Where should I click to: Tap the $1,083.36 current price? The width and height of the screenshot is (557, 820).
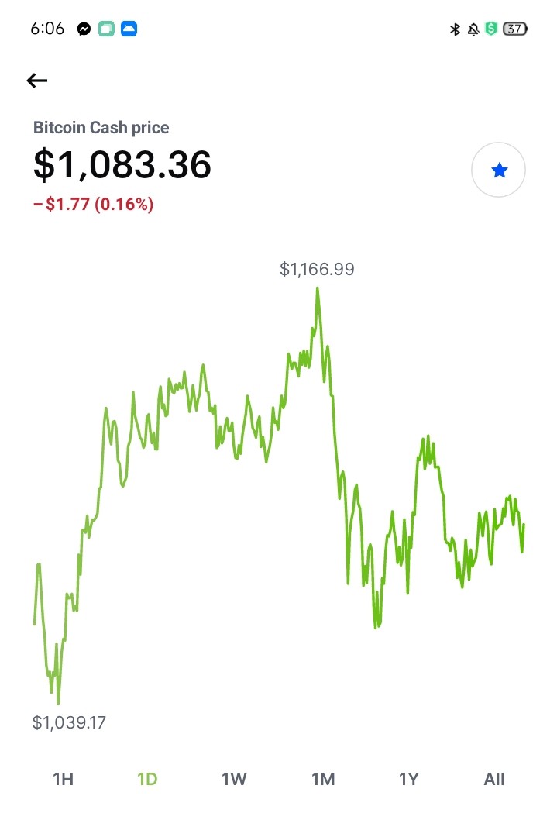point(122,165)
